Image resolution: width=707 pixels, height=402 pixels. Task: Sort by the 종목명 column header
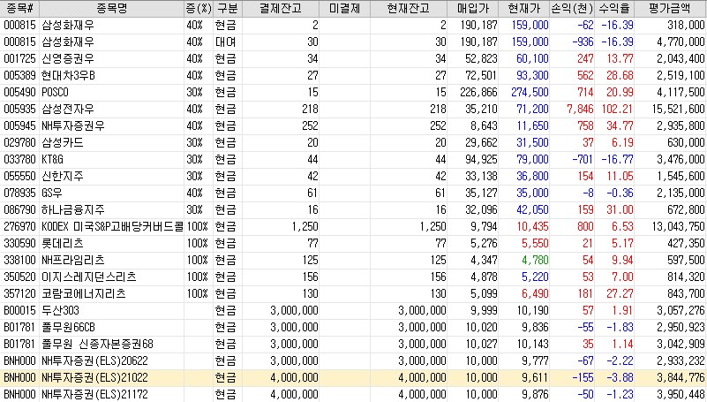coord(111,9)
